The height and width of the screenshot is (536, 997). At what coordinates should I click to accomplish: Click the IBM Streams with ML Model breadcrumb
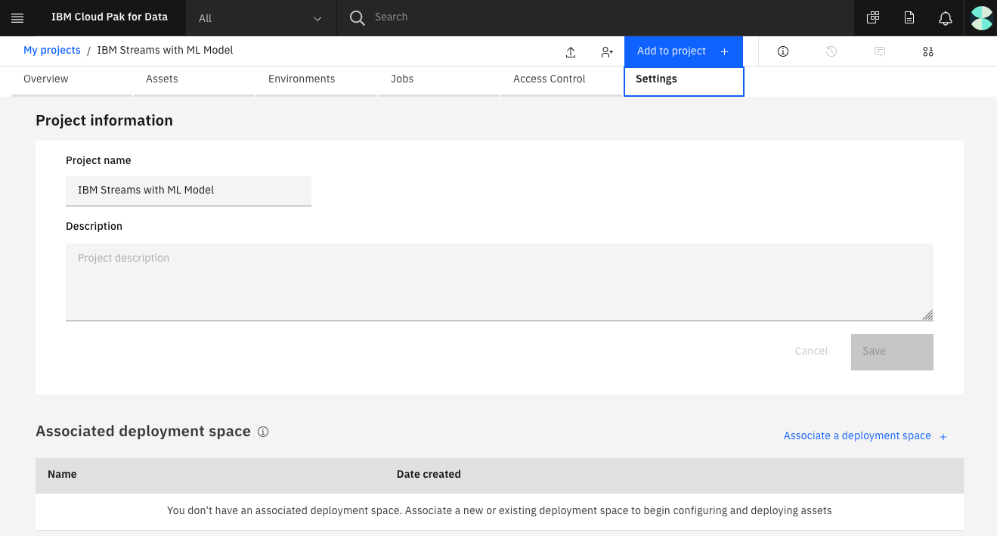165,51
